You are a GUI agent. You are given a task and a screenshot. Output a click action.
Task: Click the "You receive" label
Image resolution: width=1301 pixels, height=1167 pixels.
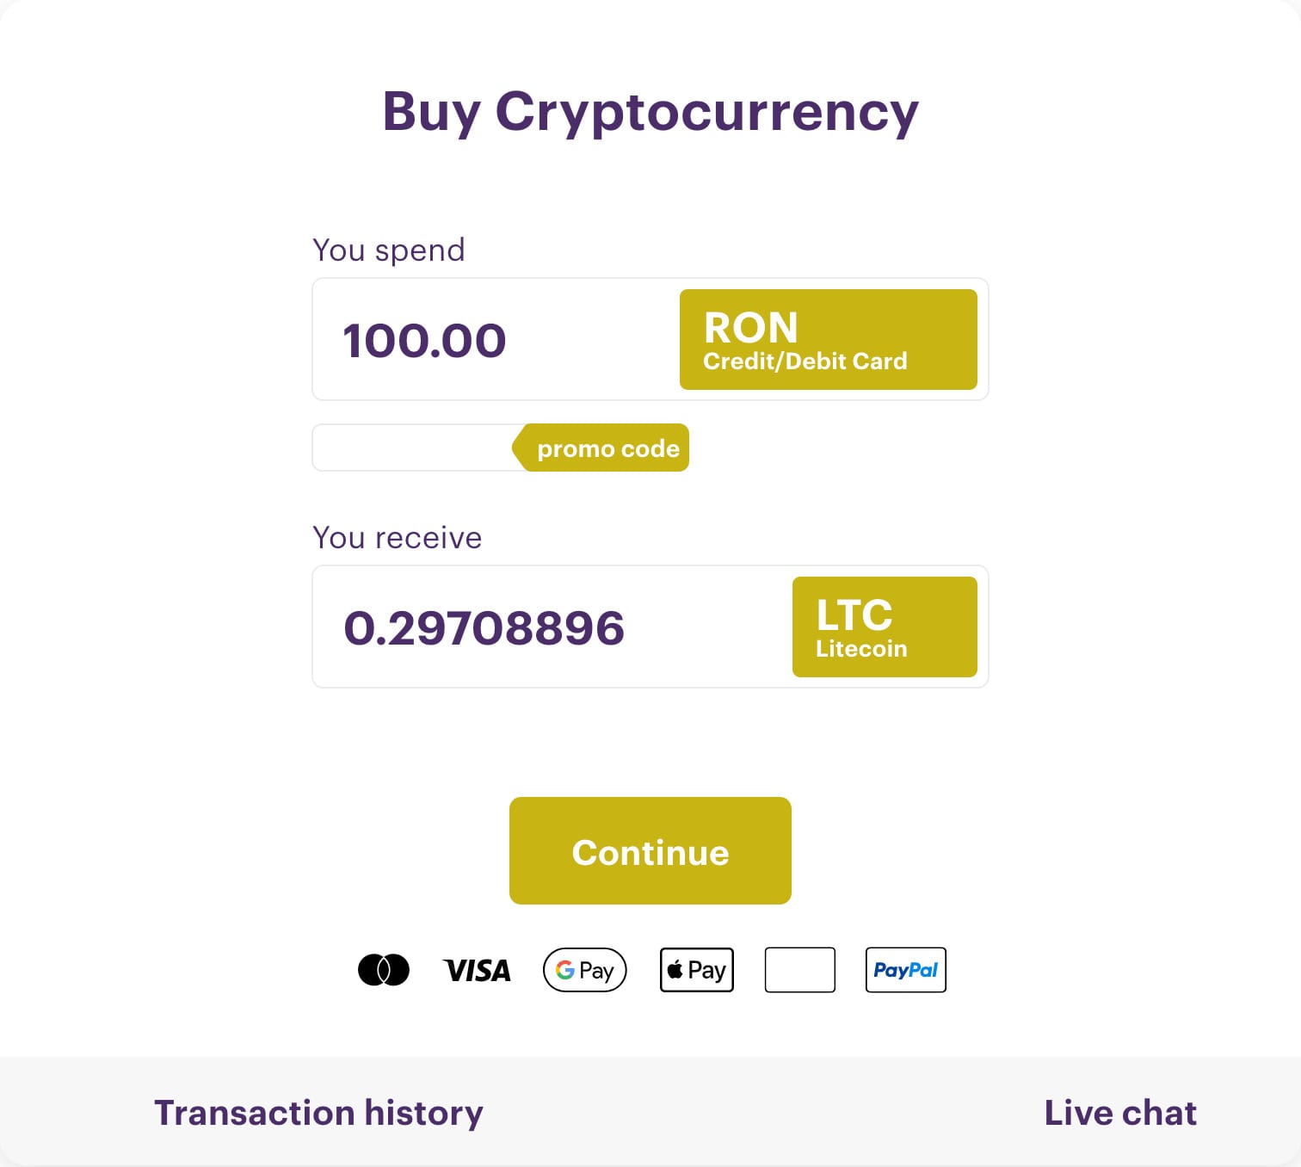398,538
